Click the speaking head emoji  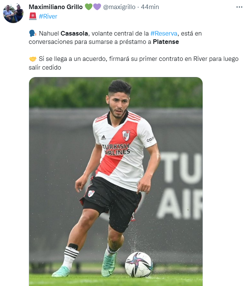click(33, 33)
